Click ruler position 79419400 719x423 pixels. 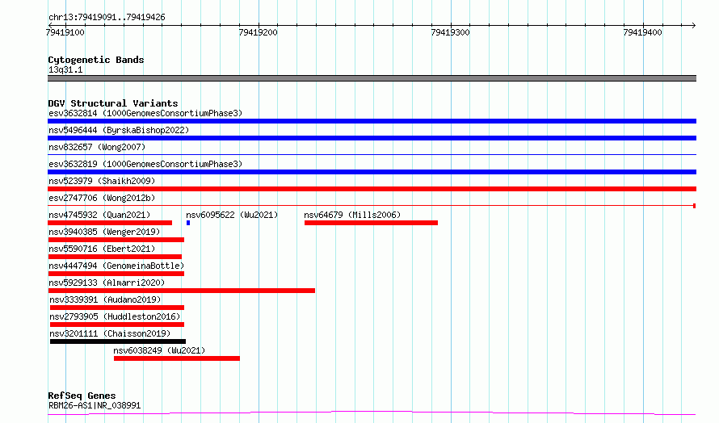pyautogui.click(x=642, y=32)
